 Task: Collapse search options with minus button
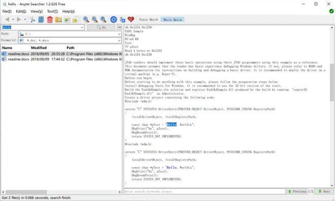pyautogui.click(x=119, y=27)
